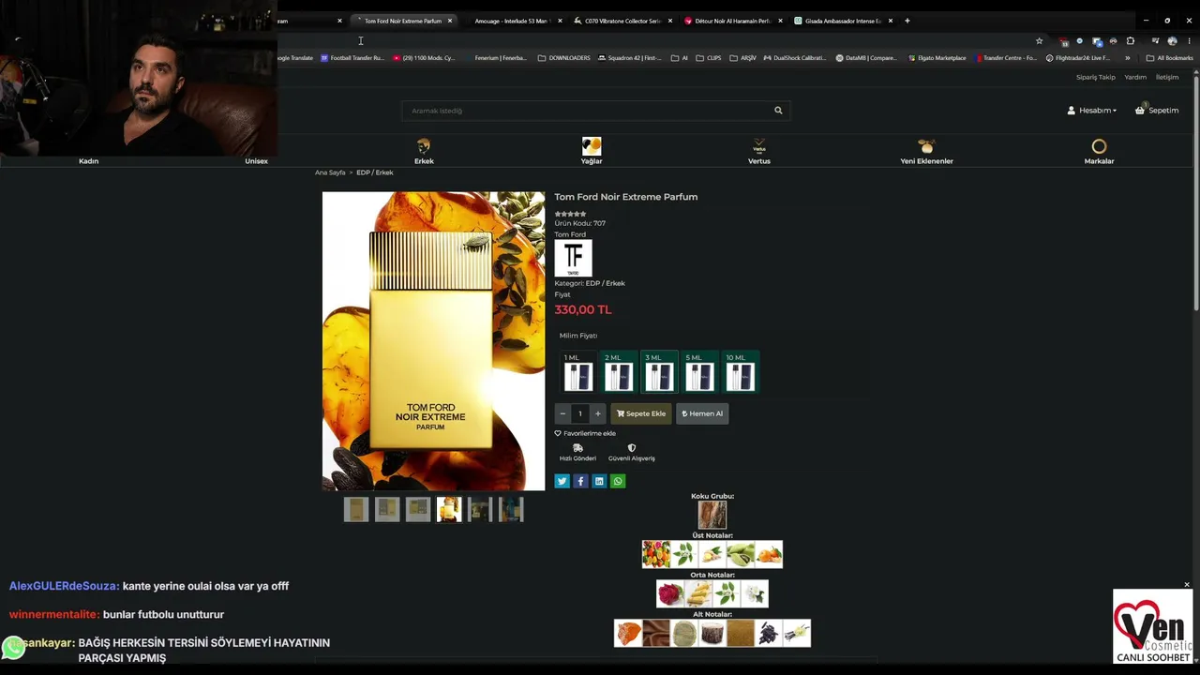Image resolution: width=1200 pixels, height=675 pixels.
Task: Decrease quantity with minus button
Action: click(562, 413)
